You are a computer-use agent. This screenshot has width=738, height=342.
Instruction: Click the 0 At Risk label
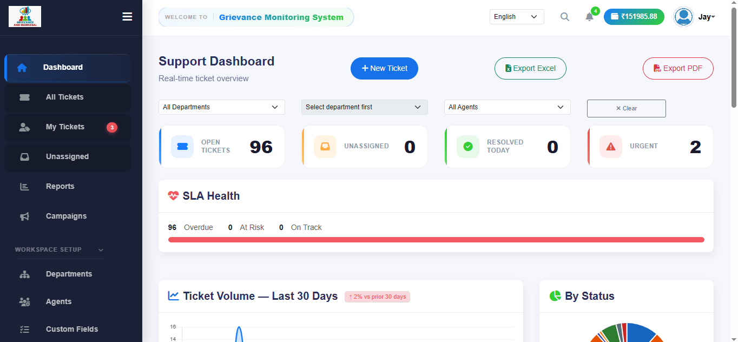coord(246,227)
